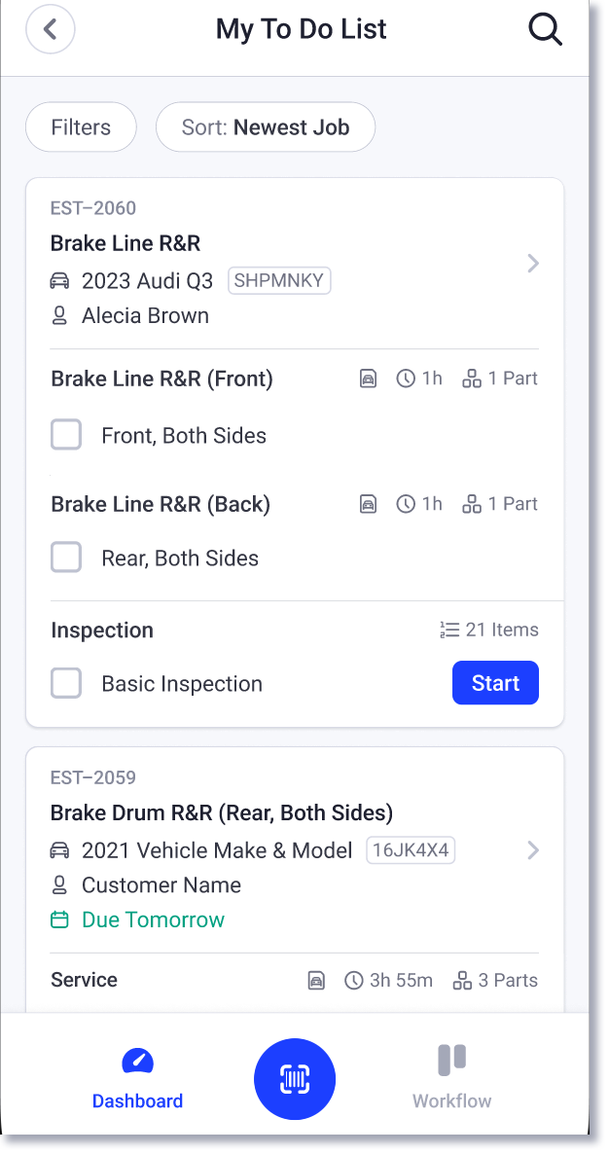The width and height of the screenshot is (609, 1154).
Task: Click the 16JK4X4 license plate tag
Action: coord(411,849)
